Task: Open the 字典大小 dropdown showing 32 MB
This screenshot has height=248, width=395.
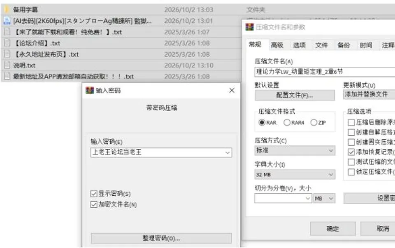Action: tap(295, 175)
